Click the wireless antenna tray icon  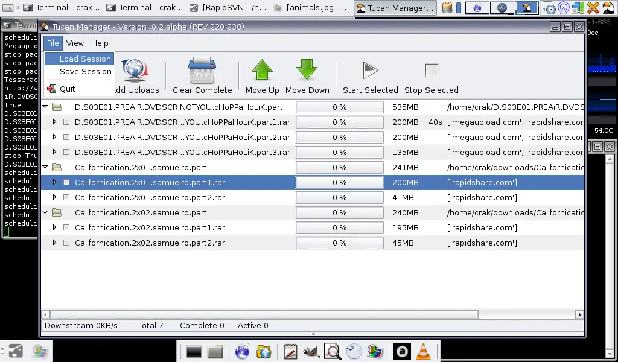click(564, 7)
